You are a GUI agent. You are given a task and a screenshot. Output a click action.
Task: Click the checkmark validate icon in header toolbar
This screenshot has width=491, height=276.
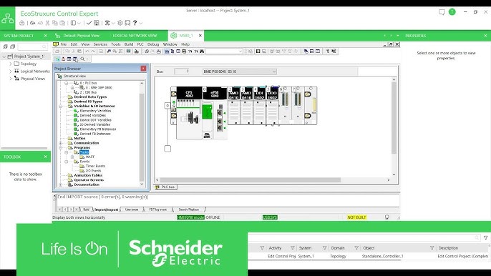pos(89,23)
